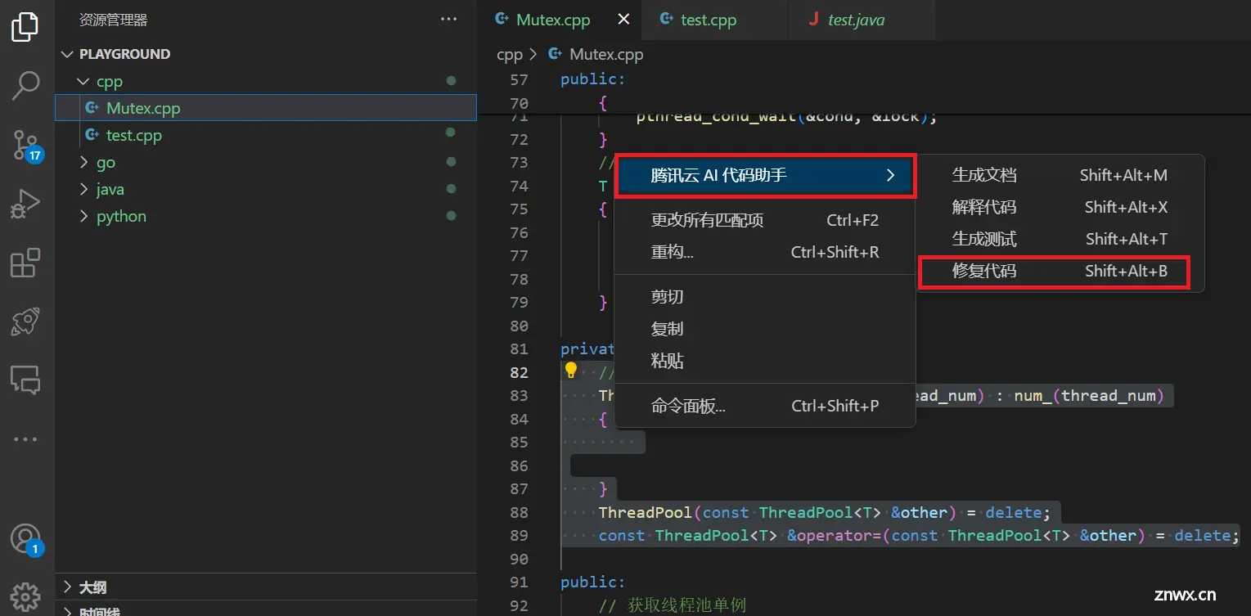1251x616 pixels.
Task: Open 腾讯云 AI 代码助手 submenu arrow
Action: tap(891, 175)
